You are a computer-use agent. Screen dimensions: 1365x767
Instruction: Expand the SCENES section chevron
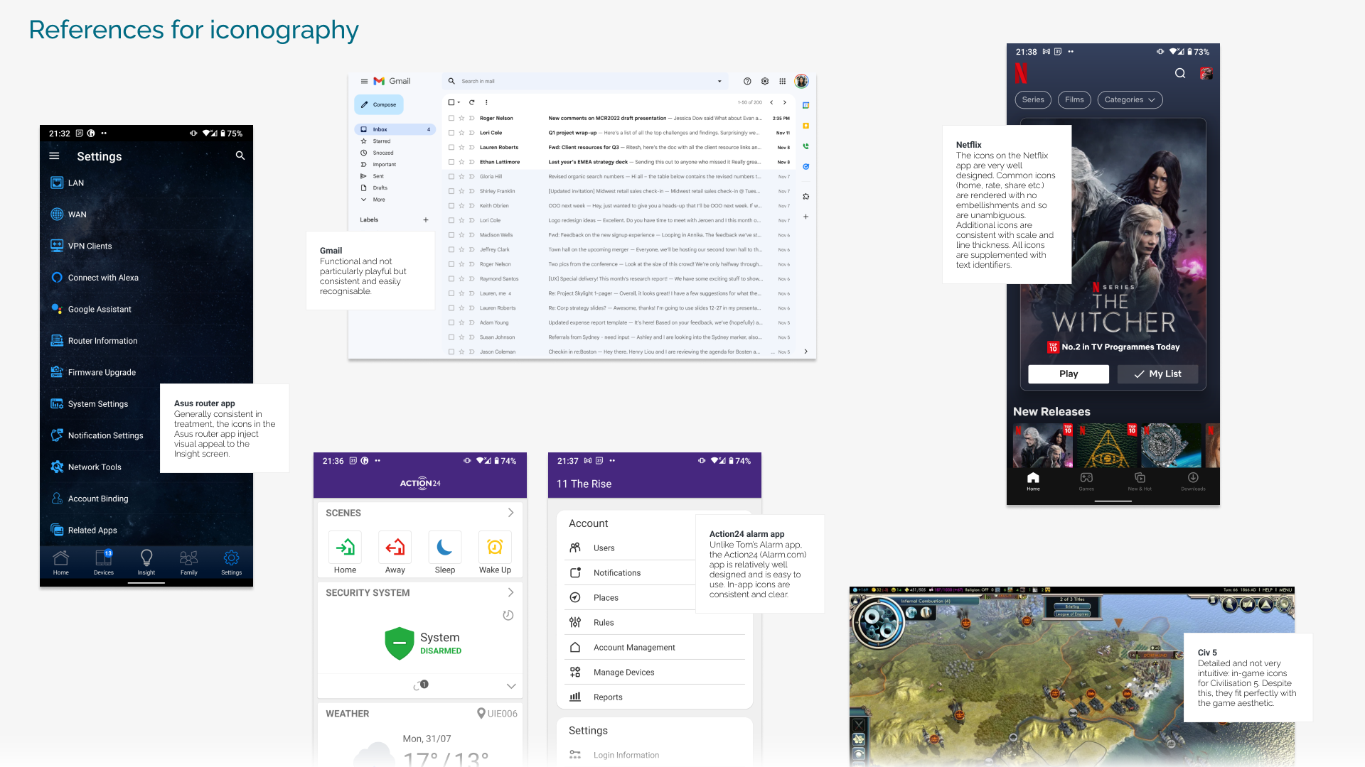click(510, 513)
